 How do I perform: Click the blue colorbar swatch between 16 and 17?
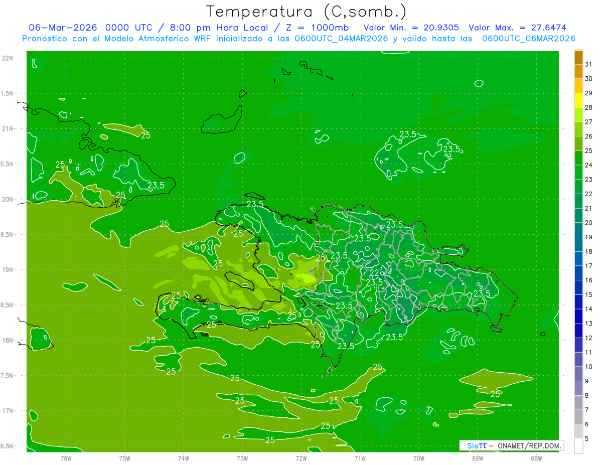pyautogui.click(x=578, y=273)
